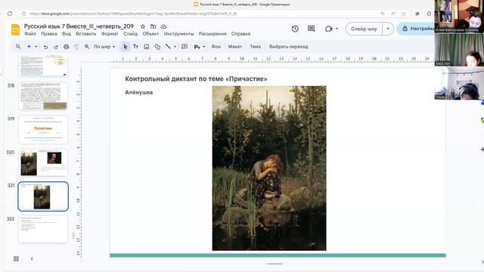Collapse filmstrip with the left chevron
484x272 pixels.
tap(32, 258)
